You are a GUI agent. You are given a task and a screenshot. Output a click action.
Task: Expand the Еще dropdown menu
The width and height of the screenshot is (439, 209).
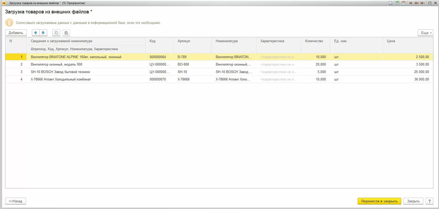click(425, 33)
